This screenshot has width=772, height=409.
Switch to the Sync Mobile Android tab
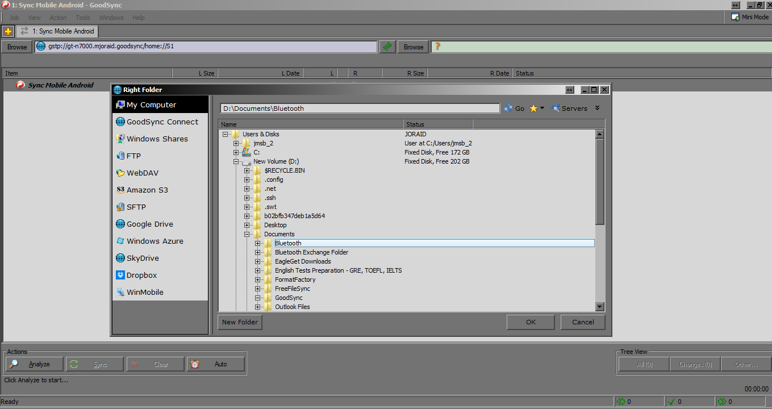coord(57,31)
